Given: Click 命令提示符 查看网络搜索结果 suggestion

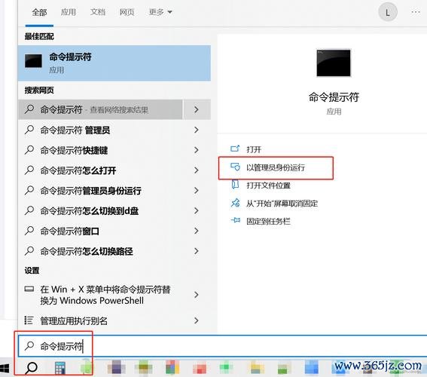Looking at the screenshot, I should tap(100, 109).
